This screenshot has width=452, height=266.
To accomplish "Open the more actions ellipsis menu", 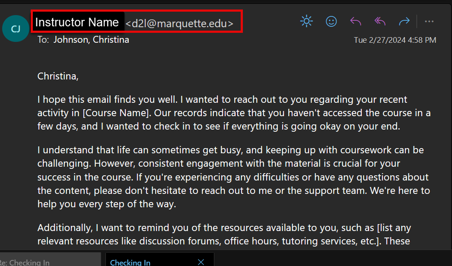I will point(429,21).
